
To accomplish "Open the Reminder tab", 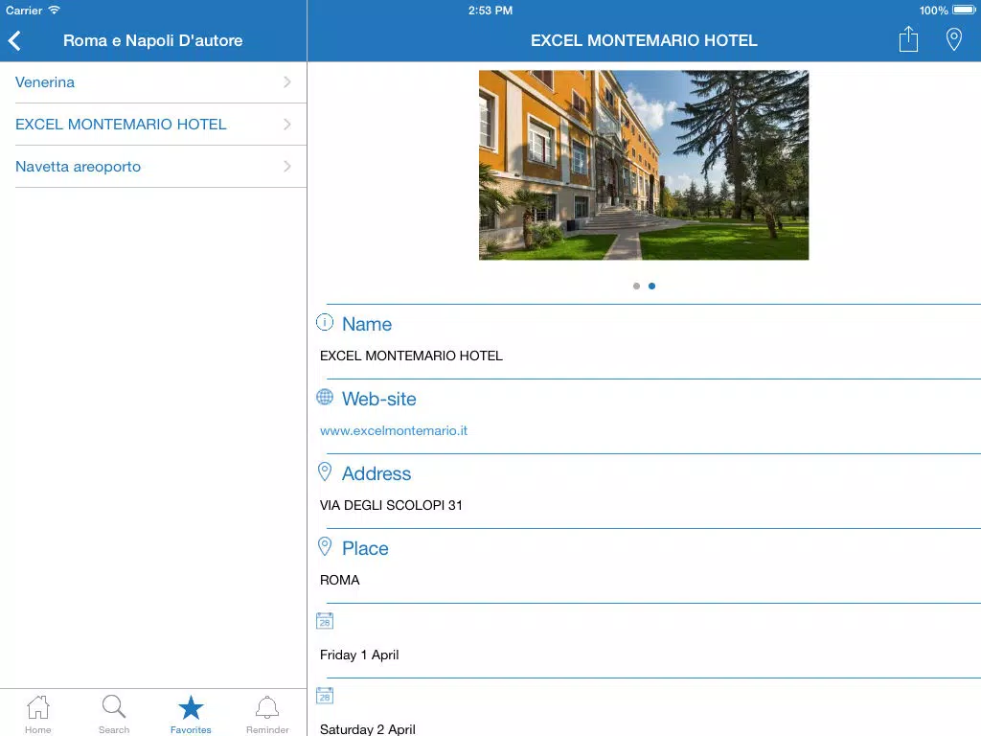I will coord(267,714).
